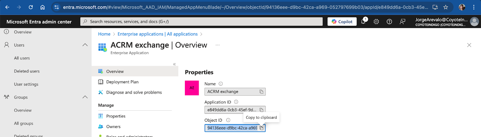
Task: Show info tooltip next to Application ID
Action: [x=236, y=102]
